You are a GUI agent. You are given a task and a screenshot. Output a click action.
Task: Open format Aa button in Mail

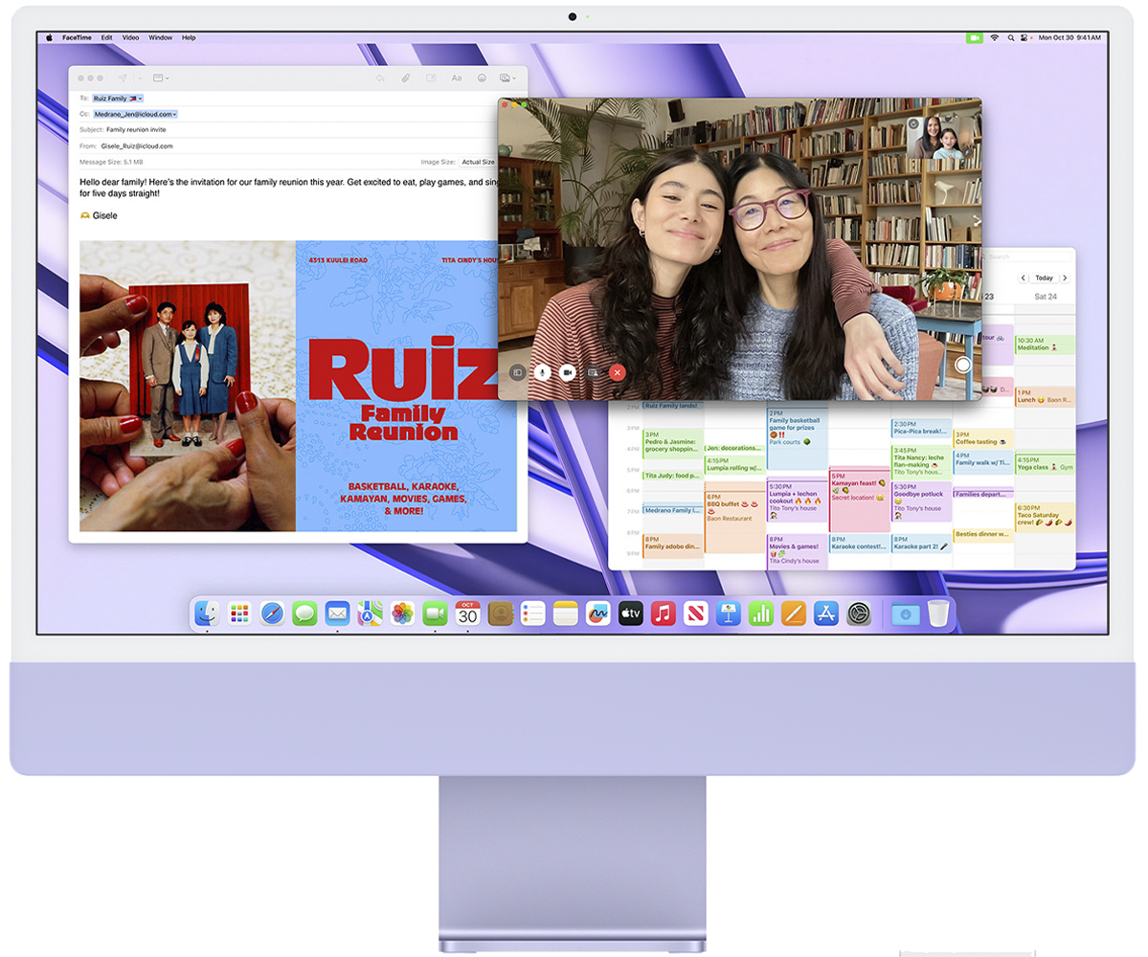point(456,78)
